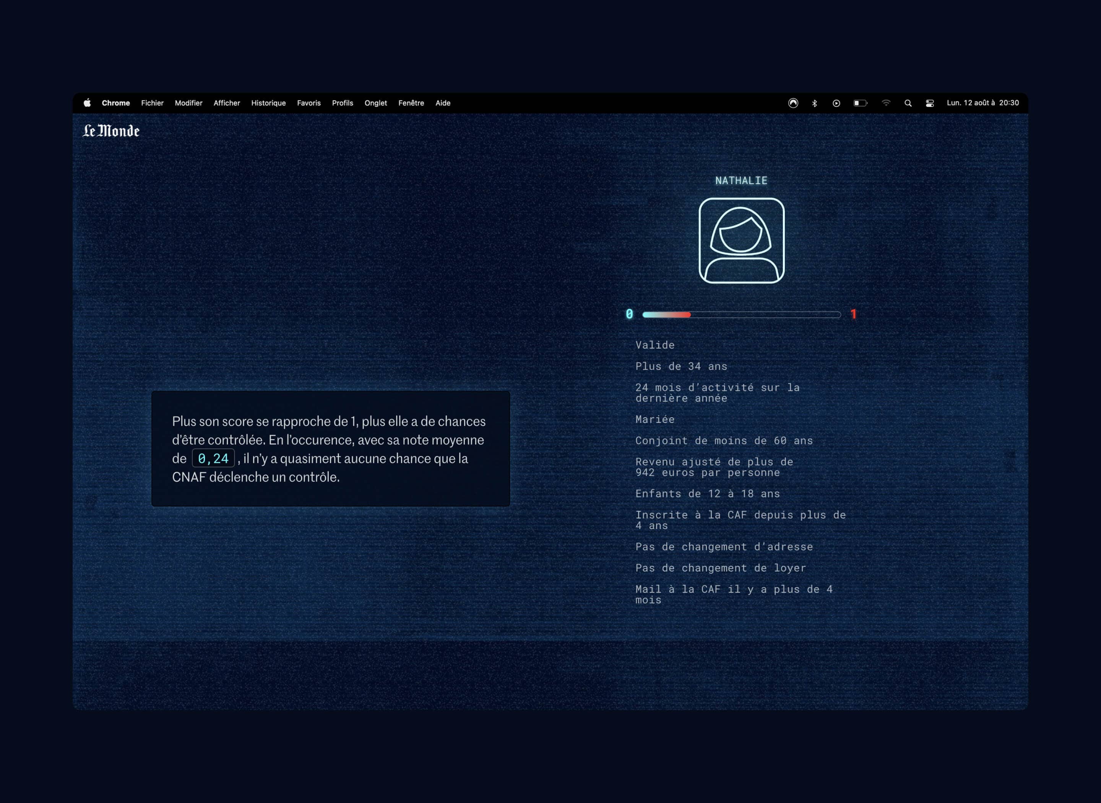
Task: Select 'Enfants de 12 à 18 ans'
Action: [x=708, y=494]
